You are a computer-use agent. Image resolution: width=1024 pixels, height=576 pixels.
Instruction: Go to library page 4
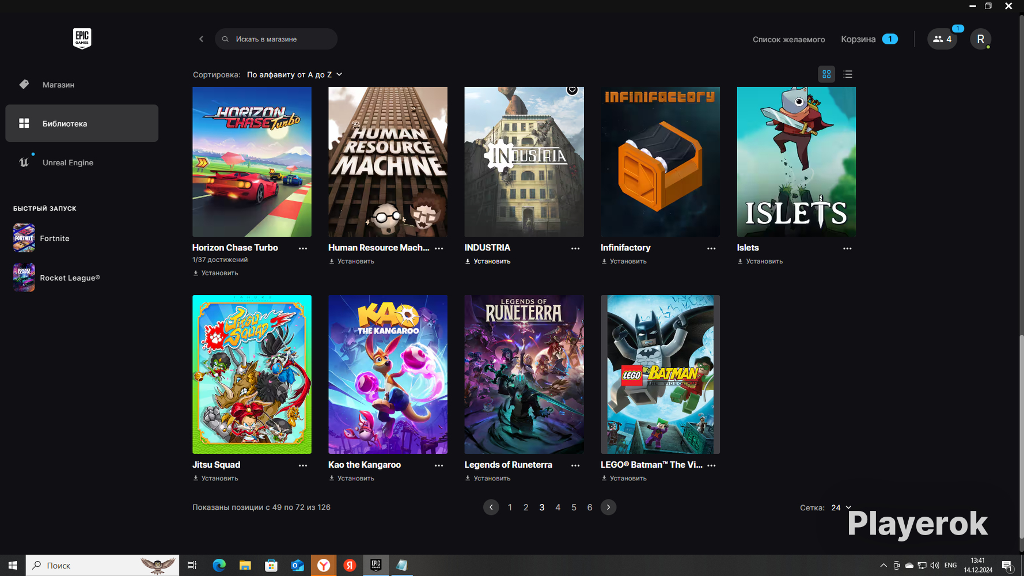coord(557,507)
